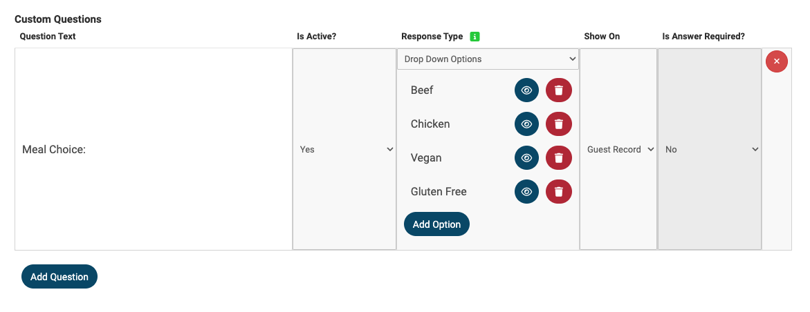The height and width of the screenshot is (312, 810).
Task: Open the Guest Record Show On dropdown
Action: [x=619, y=149]
